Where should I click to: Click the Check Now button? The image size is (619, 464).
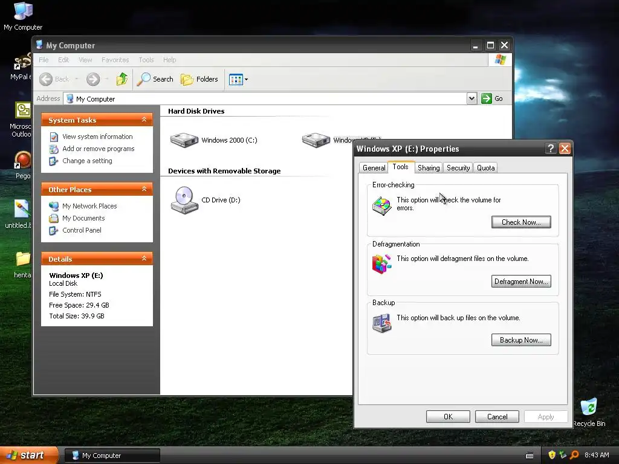click(x=521, y=222)
